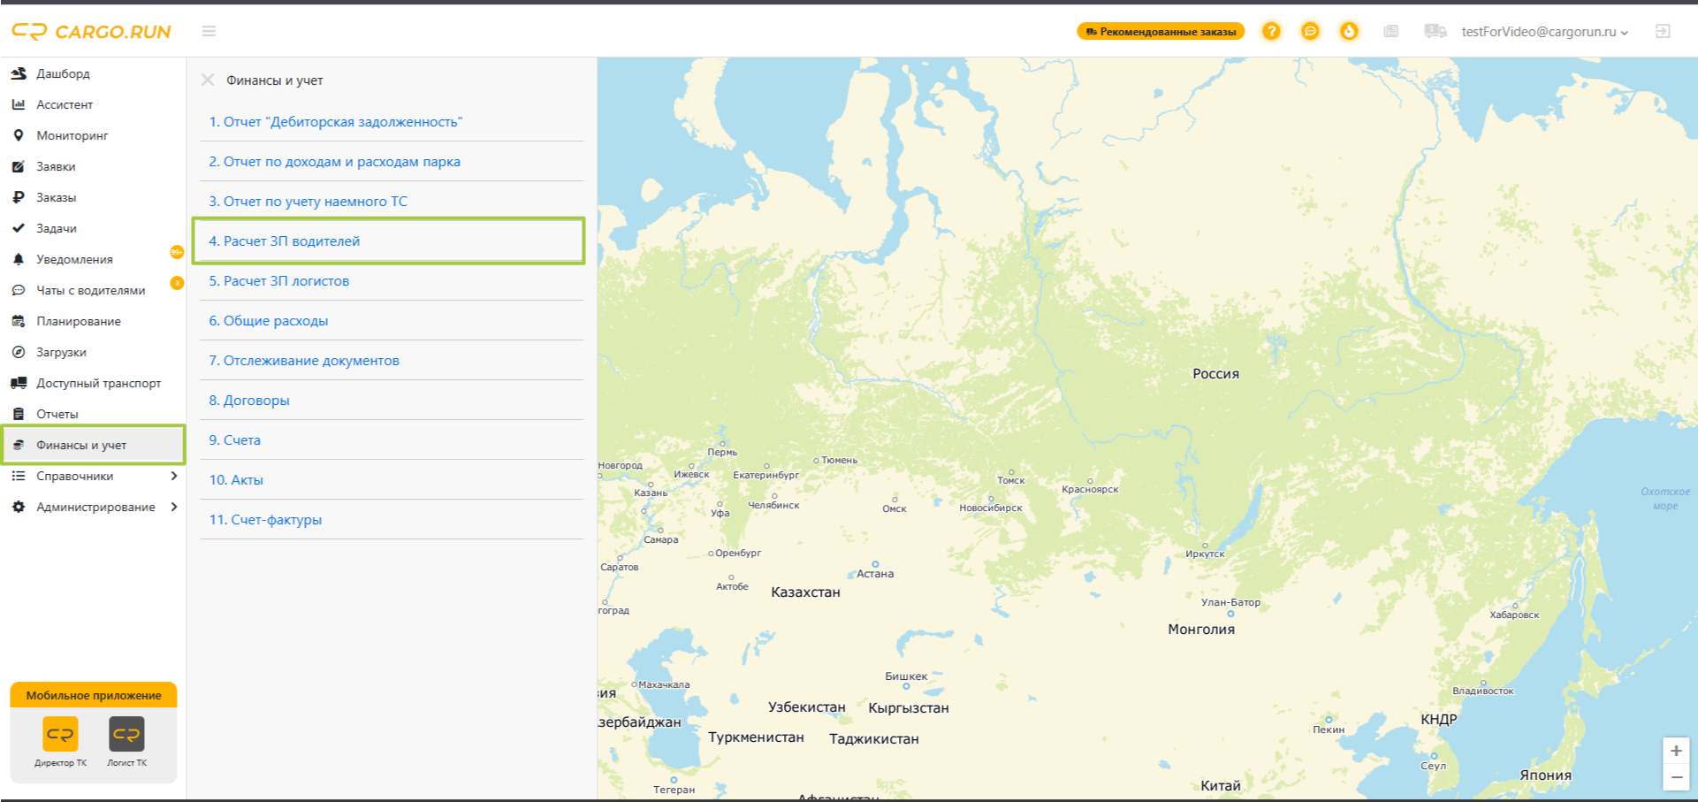The height and width of the screenshot is (802, 1698).
Task: Close the Финансы и учет panel
Action: click(208, 80)
